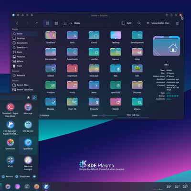Select the GitHub folder icon
The width and height of the screenshot is (191, 191).
pos(51,69)
